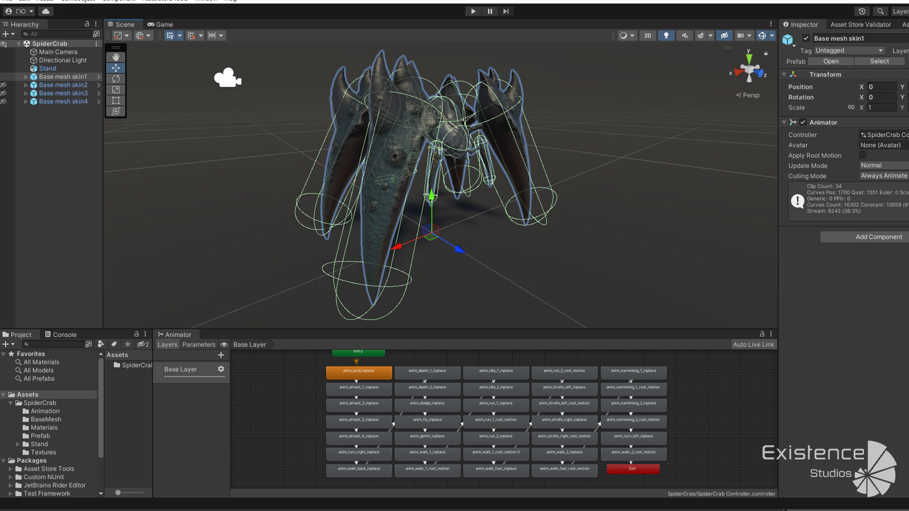Select the Rotate tool in scene toolbar
The height and width of the screenshot is (511, 909).
click(x=116, y=79)
